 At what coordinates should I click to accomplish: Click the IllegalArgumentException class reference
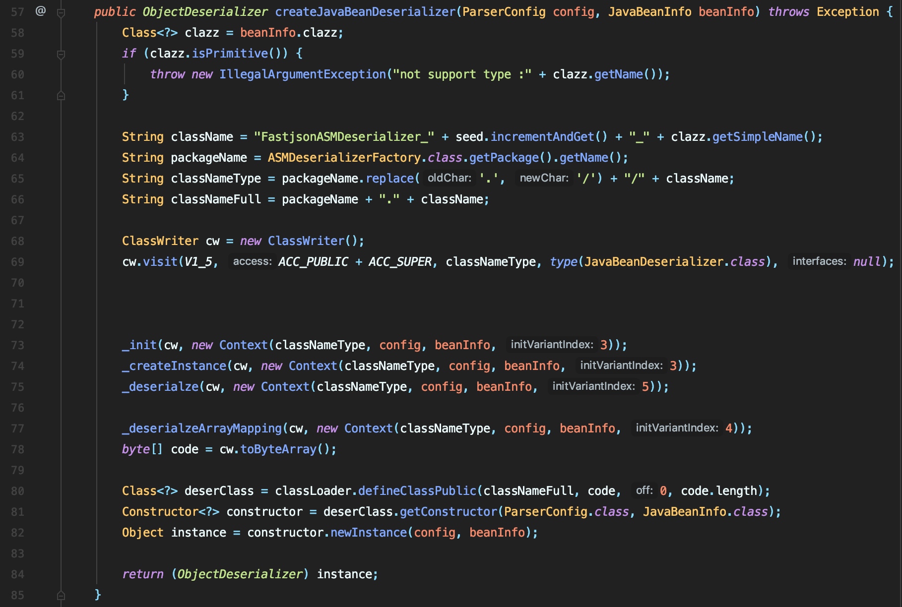[x=303, y=74]
